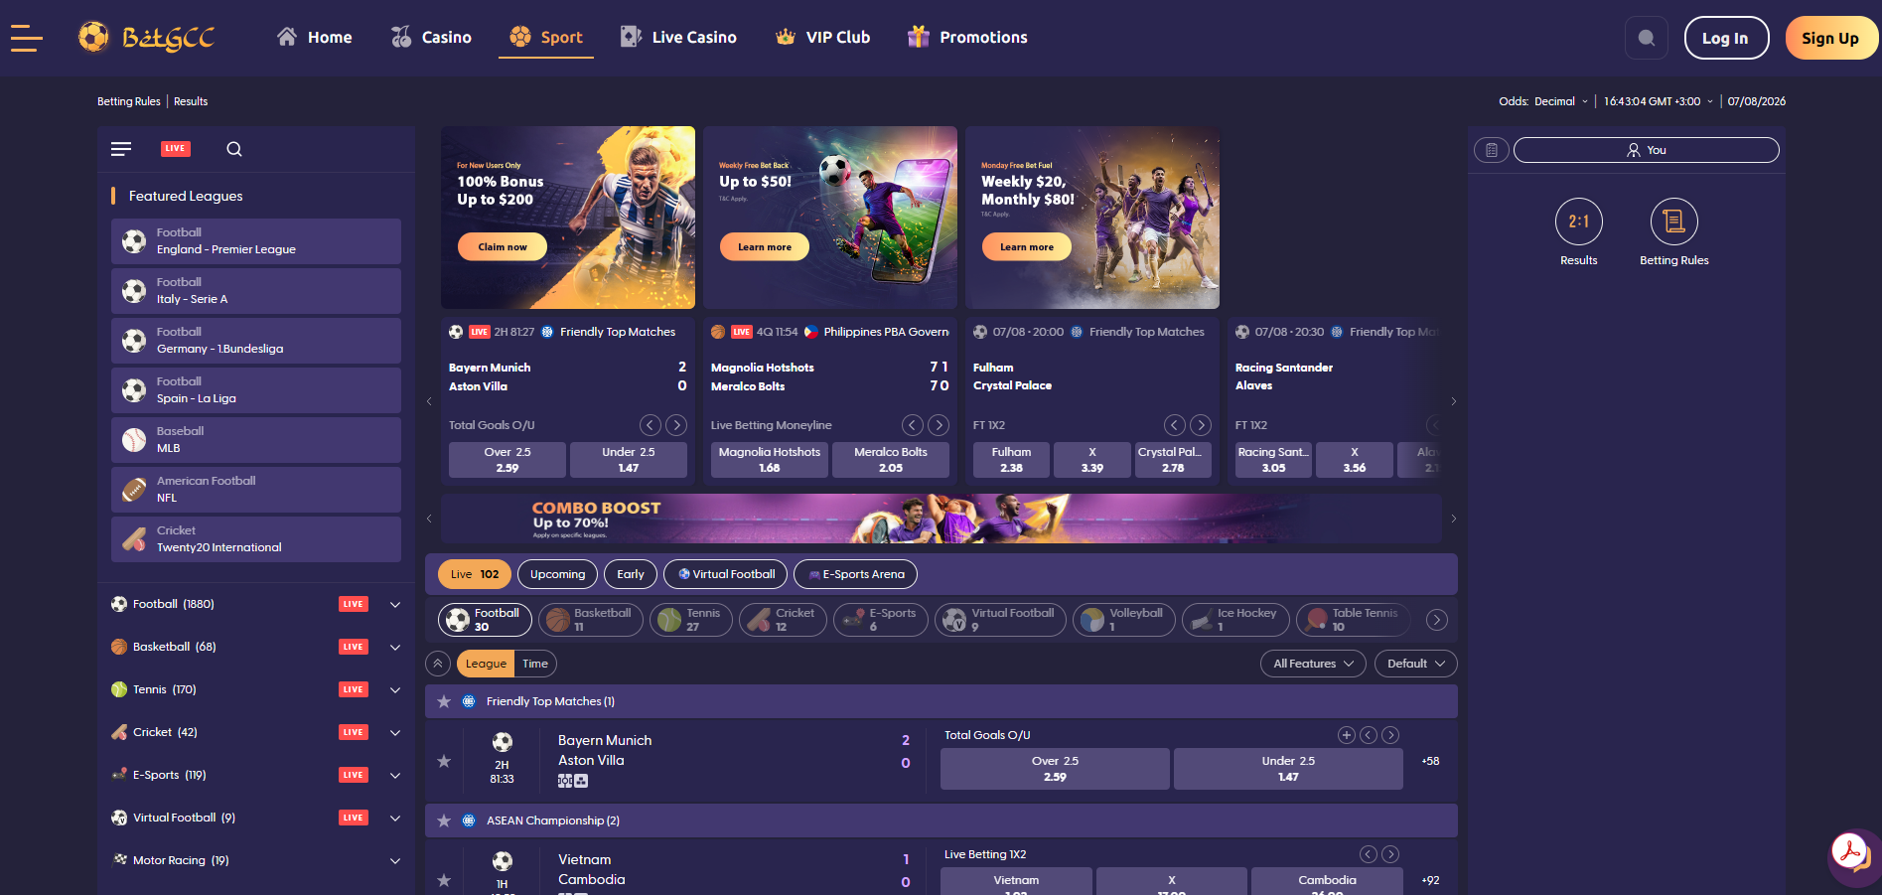The height and width of the screenshot is (895, 1882).
Task: Next market arrow on Fulham card
Action: pos(1201,425)
